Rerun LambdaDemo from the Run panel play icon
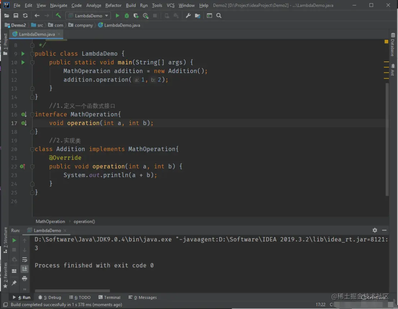The image size is (398, 309). [14, 240]
